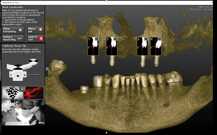Image resolution: width=217 pixels, height=135 pixels.
Task: Click the R orientation label
Action: [47, 69]
